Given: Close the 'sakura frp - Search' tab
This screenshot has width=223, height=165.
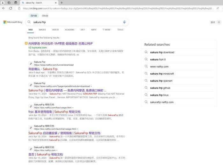Looking at the screenshot, I should pyautogui.click(x=56, y=3).
